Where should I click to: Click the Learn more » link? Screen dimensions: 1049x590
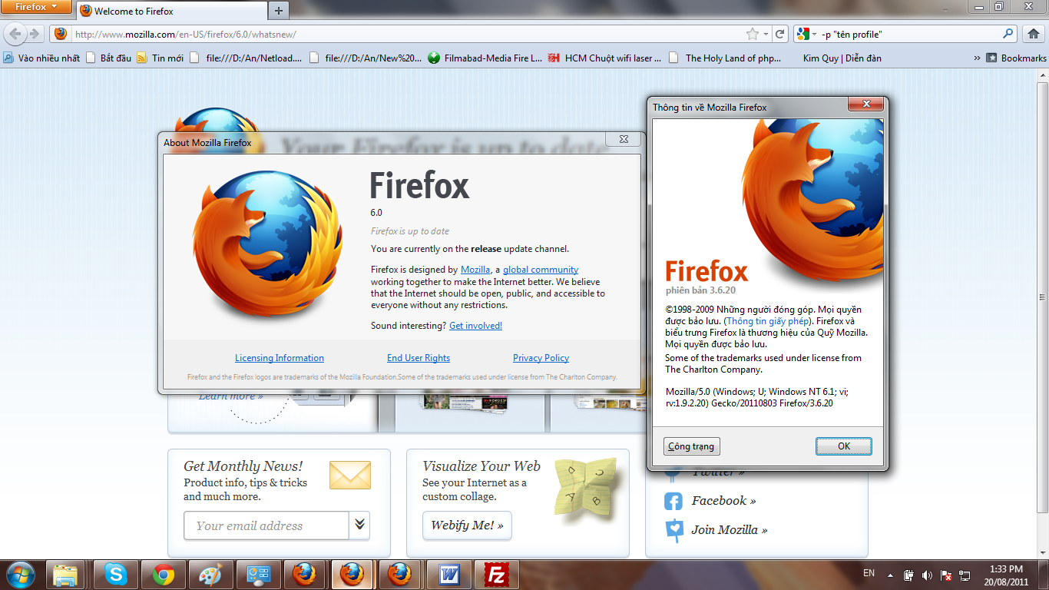coord(230,396)
